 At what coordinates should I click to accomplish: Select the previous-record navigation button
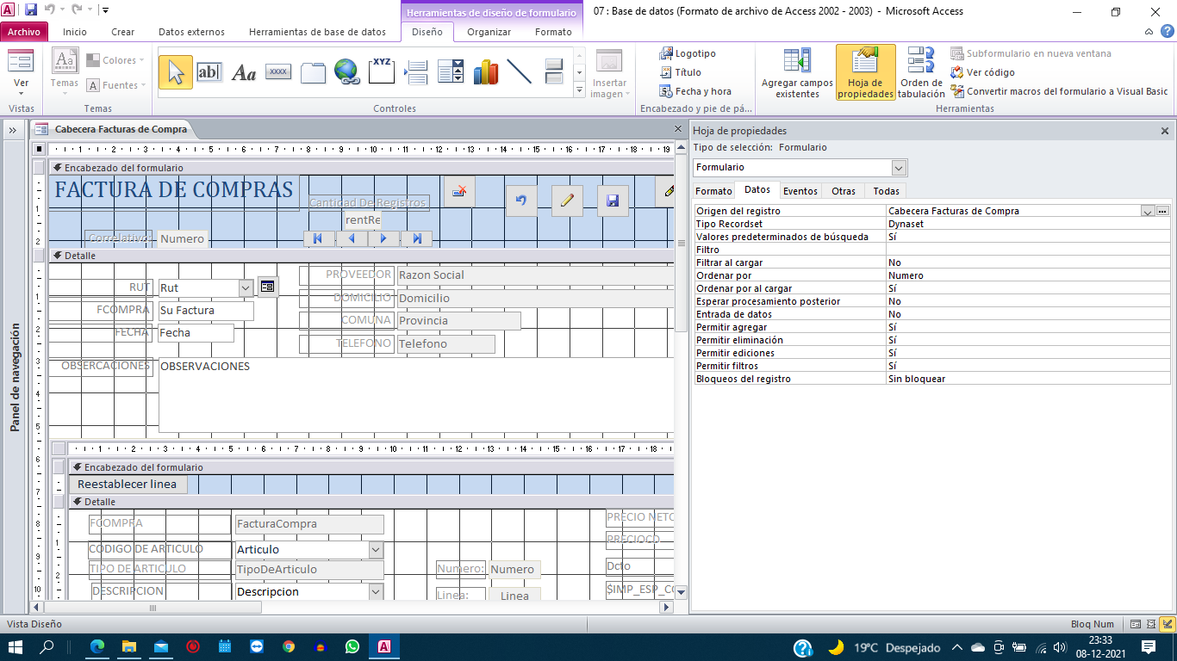351,238
